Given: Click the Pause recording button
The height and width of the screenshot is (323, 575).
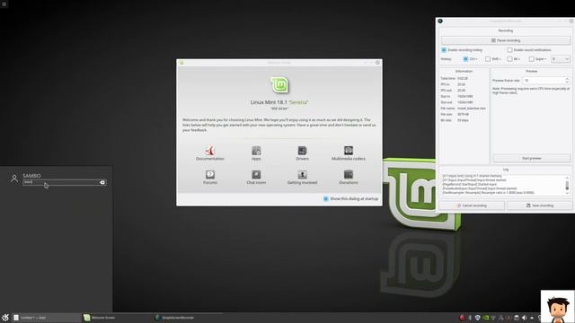Looking at the screenshot, I should click(506, 40).
